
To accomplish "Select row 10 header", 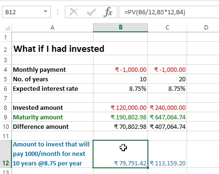I will click(x=6, y=126).
